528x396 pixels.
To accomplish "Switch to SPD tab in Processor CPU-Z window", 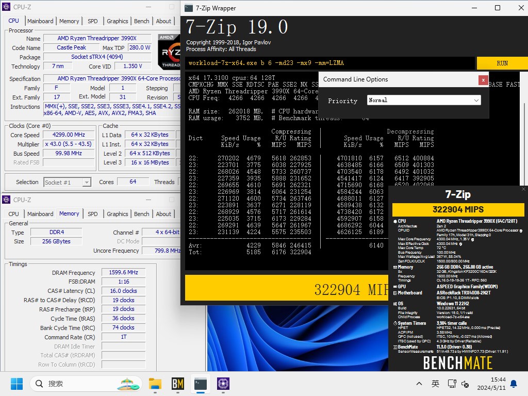I will (x=93, y=21).
